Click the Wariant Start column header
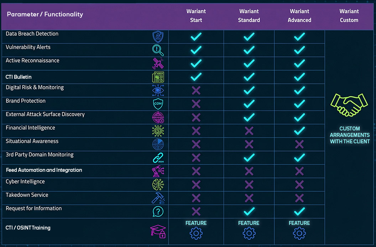Image resolution: width=376 pixels, height=247 pixels. pos(196,16)
